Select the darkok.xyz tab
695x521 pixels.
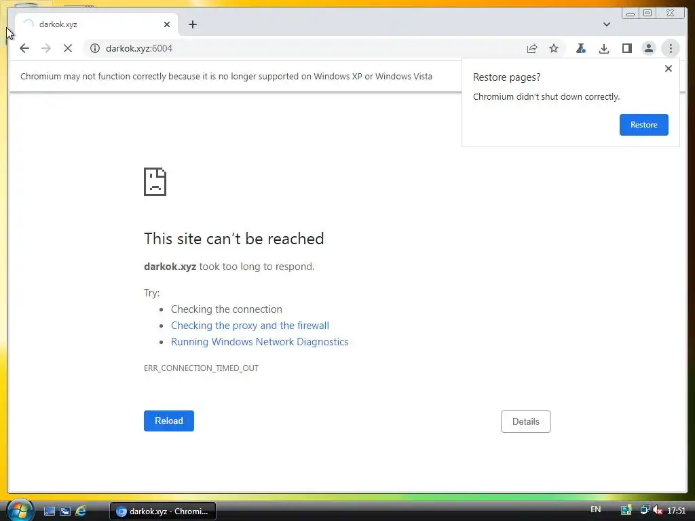coord(96,24)
